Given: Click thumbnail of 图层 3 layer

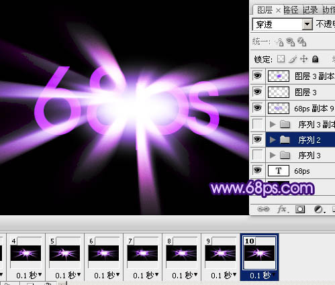Looking at the screenshot, I should point(279,93).
